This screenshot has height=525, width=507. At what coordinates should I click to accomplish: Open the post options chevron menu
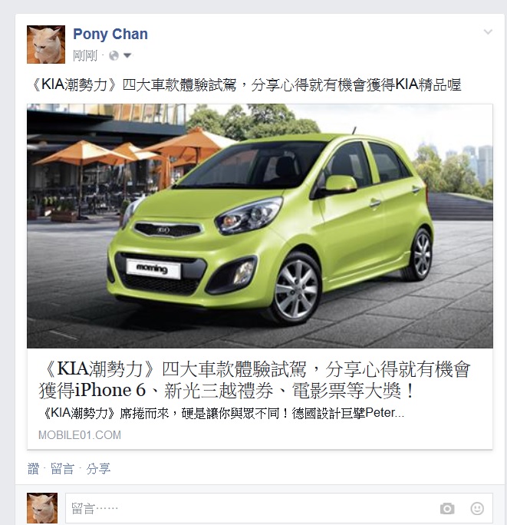[488, 32]
